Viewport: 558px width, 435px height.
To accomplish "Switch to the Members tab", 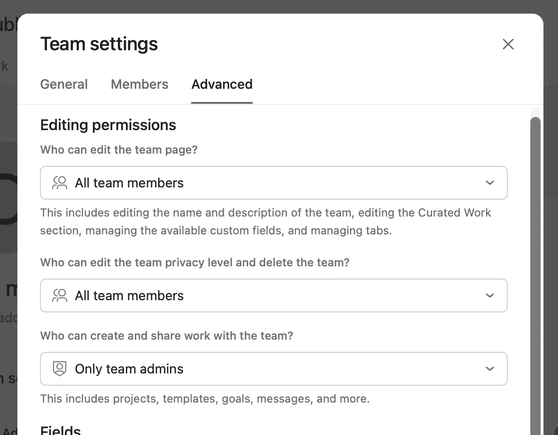I will coord(139,84).
